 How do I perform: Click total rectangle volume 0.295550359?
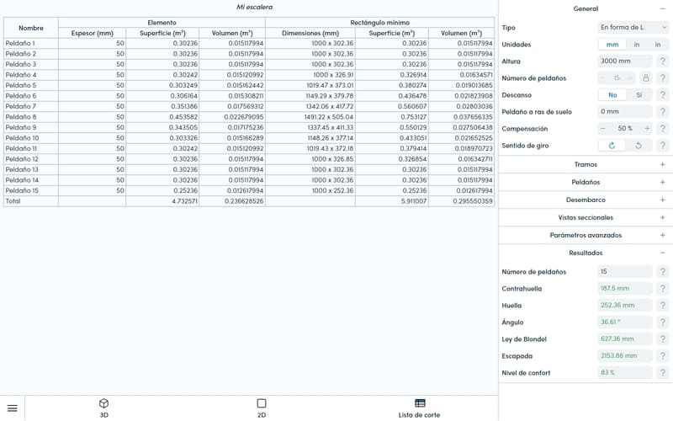coord(473,201)
